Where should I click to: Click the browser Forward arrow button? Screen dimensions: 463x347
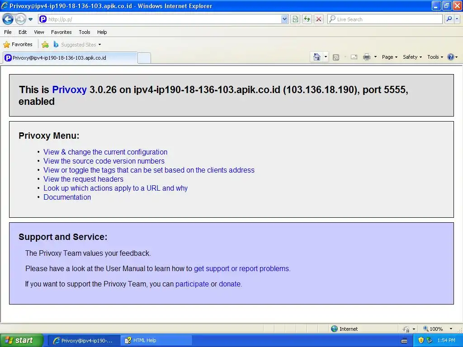(x=20, y=19)
